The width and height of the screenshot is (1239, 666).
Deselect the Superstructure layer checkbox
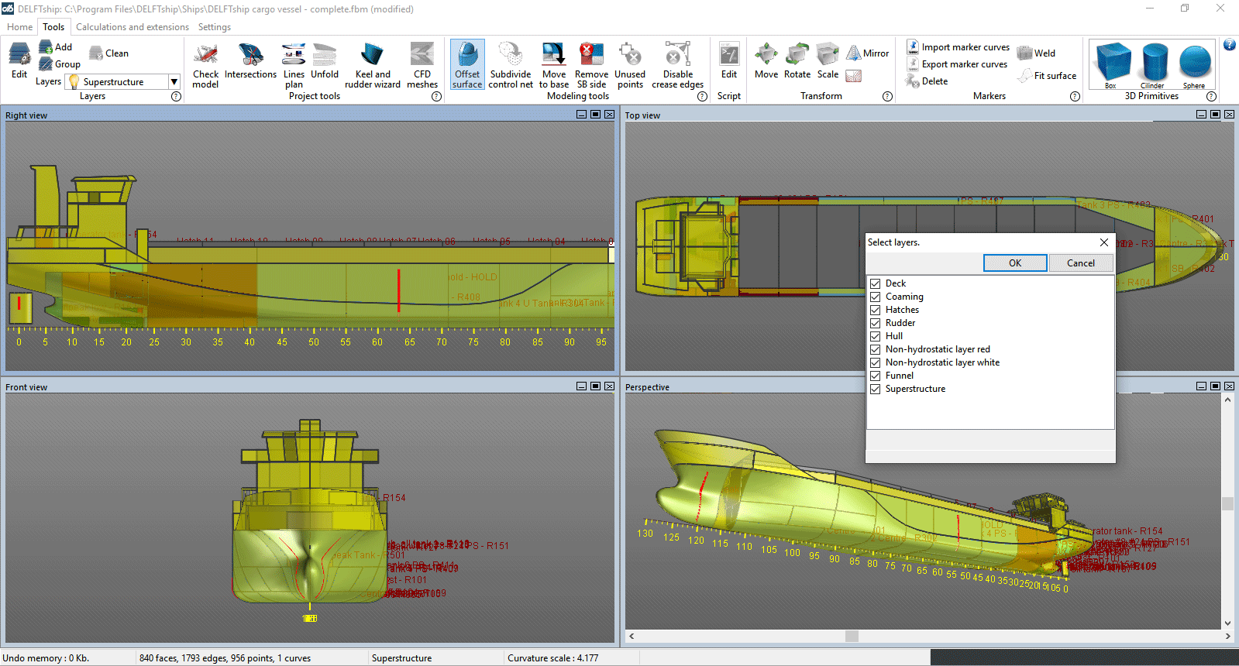(x=875, y=389)
